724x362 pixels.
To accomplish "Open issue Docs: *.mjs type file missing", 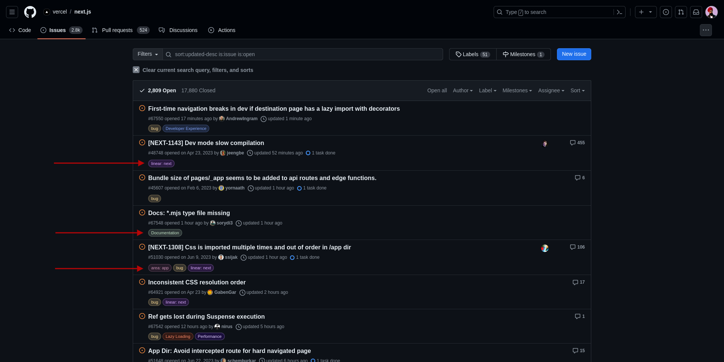I will pos(189,213).
